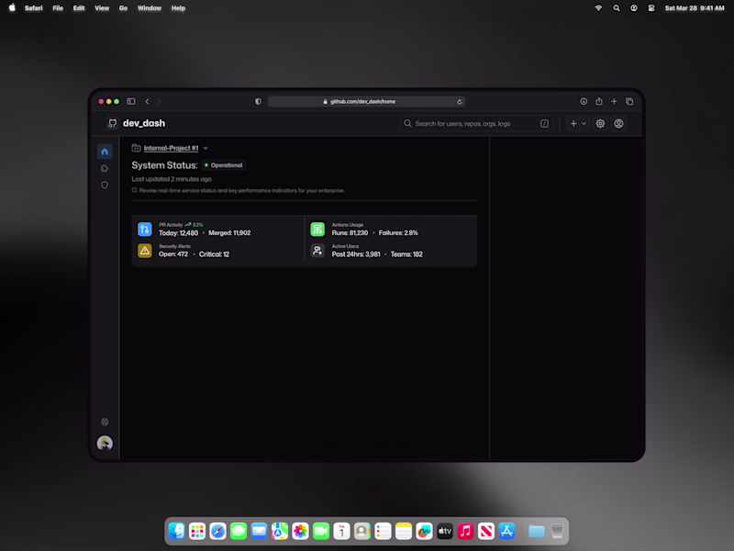Open the account profile icon in the header
This screenshot has height=551, width=734.
coord(618,124)
